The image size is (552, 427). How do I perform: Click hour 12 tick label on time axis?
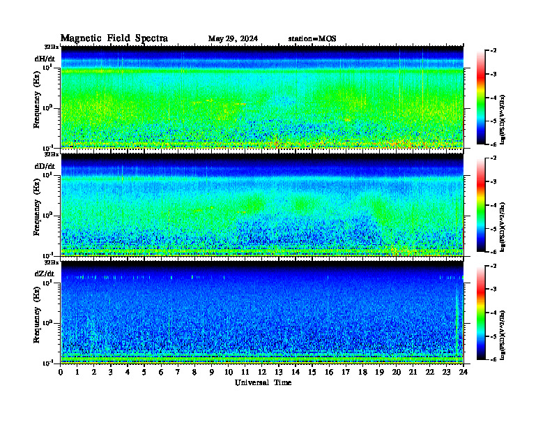tap(262, 373)
